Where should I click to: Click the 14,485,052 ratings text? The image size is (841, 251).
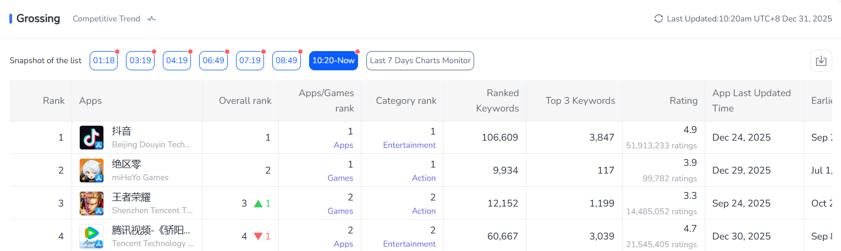pyautogui.click(x=661, y=211)
